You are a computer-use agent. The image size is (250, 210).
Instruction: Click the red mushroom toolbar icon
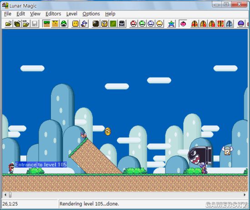click(x=134, y=24)
